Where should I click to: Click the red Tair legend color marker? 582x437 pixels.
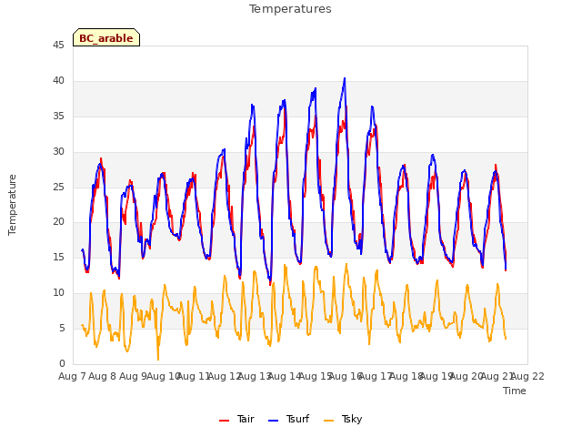tap(225, 421)
